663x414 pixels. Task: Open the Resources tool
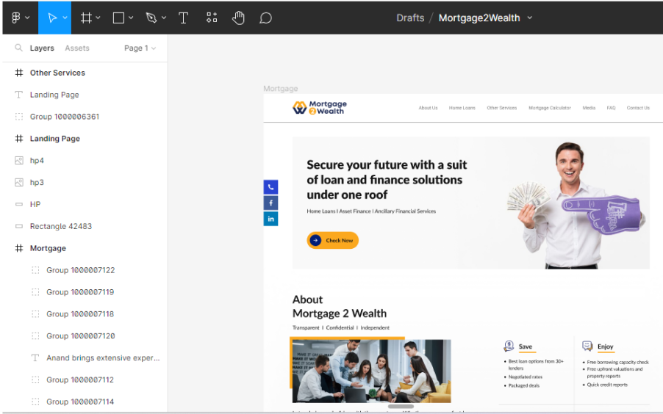[x=212, y=18]
